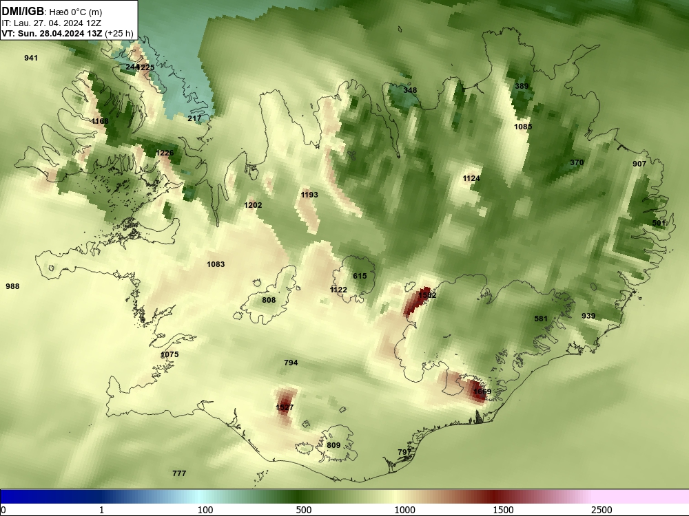Click the 370 value label
The width and height of the screenshot is (689, 516).
pyautogui.click(x=577, y=162)
